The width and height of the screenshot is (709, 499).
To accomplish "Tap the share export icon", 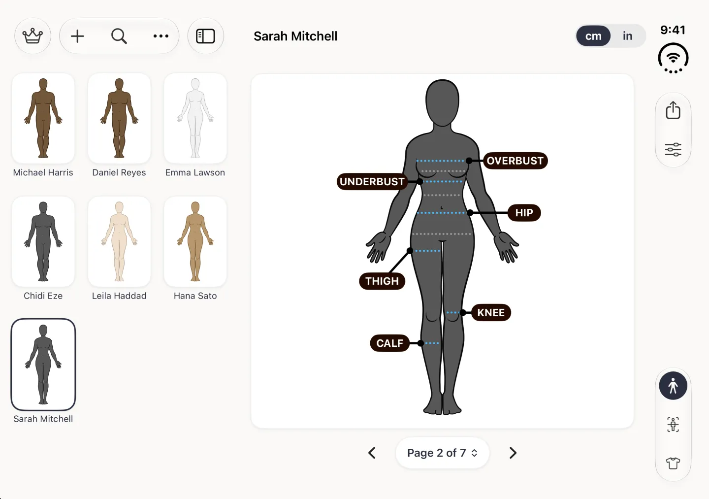I will (x=673, y=110).
